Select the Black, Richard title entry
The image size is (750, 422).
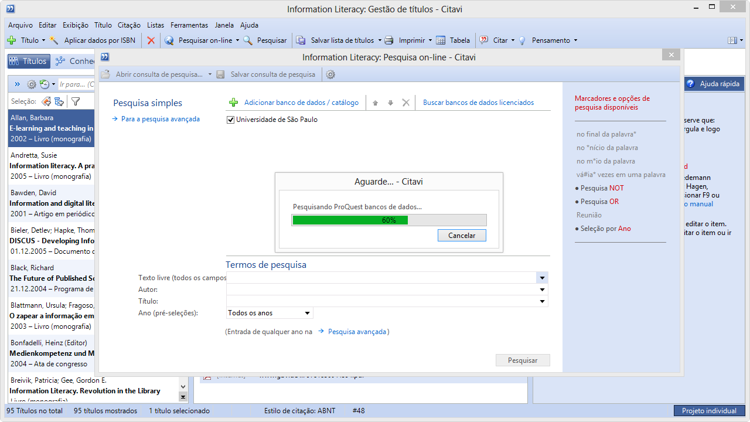(52, 278)
